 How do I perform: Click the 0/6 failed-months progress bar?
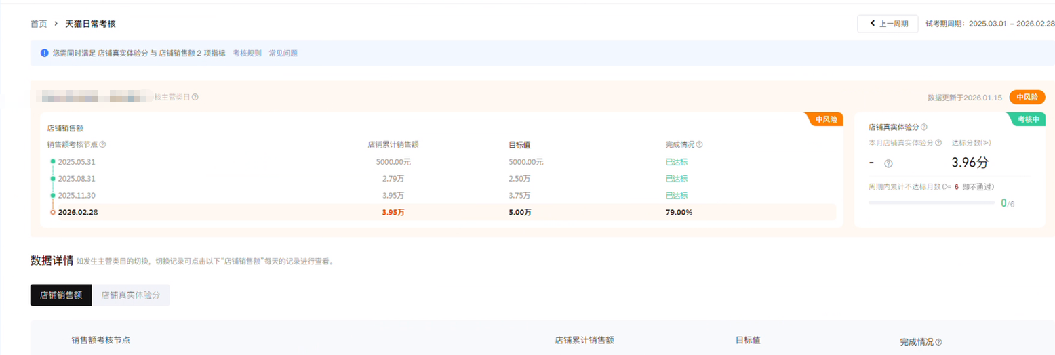pos(931,203)
